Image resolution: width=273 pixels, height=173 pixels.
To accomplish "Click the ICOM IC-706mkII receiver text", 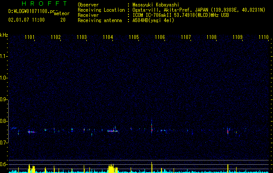I will click(181, 15).
